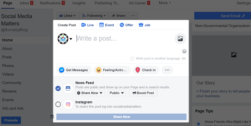
Task: Click the photo/video upload icon in composer
Action: (x=180, y=39)
